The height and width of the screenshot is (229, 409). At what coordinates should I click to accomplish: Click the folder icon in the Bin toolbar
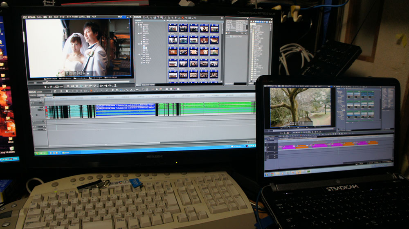144,18
